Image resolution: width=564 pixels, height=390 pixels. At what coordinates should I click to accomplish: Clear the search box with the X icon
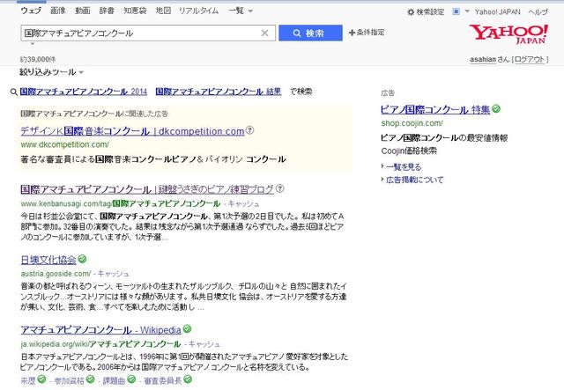264,33
